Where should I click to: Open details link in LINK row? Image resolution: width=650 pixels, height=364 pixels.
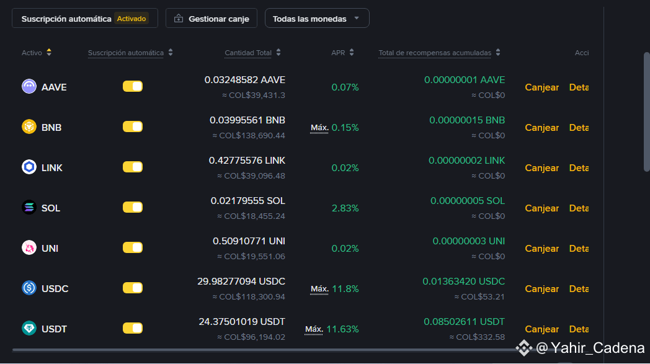(579, 167)
